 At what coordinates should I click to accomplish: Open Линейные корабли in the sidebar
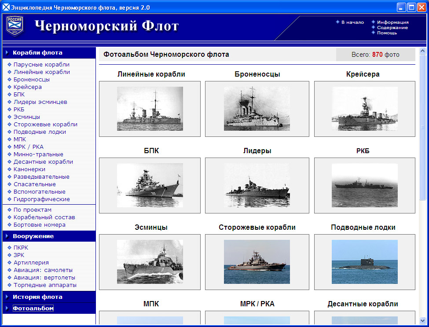point(42,72)
